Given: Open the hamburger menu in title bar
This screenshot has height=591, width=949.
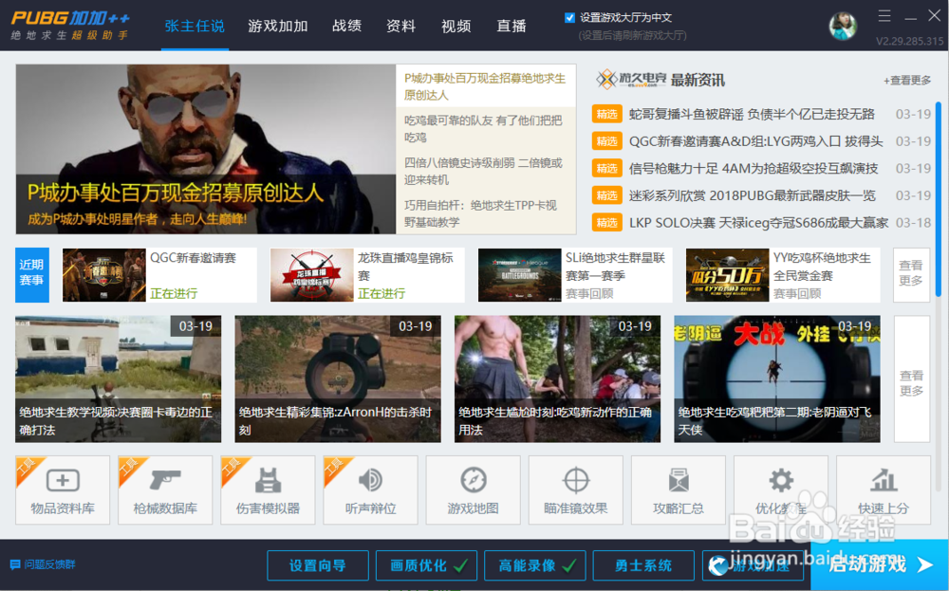Looking at the screenshot, I should (884, 16).
